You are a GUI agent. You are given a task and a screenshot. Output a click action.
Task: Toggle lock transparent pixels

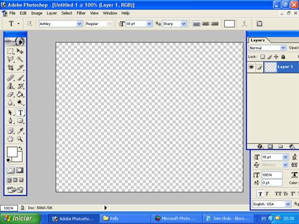coord(263,57)
